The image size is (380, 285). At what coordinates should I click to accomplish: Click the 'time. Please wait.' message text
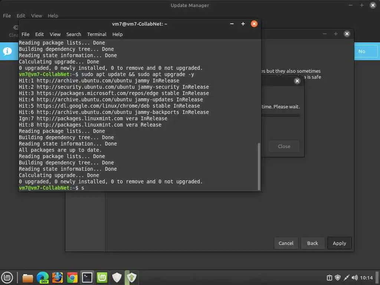(281, 107)
